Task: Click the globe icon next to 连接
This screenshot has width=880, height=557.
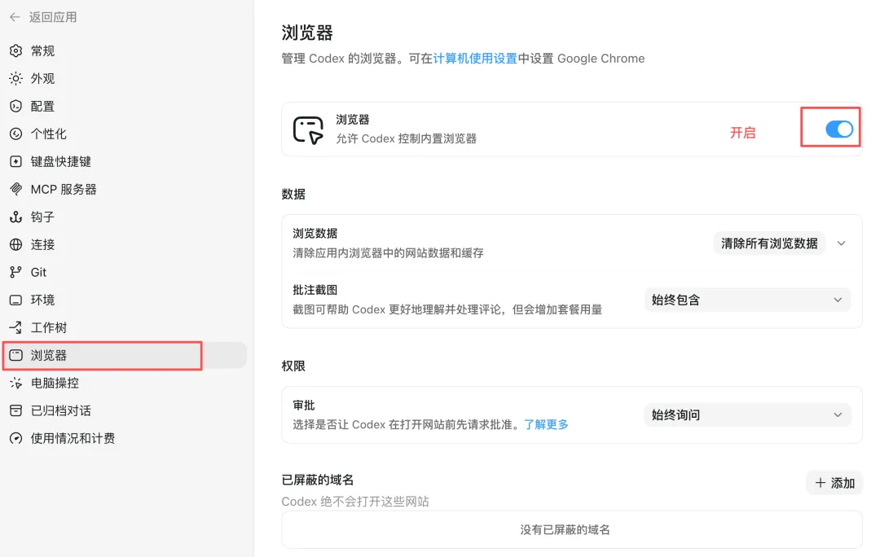Action: [15, 244]
